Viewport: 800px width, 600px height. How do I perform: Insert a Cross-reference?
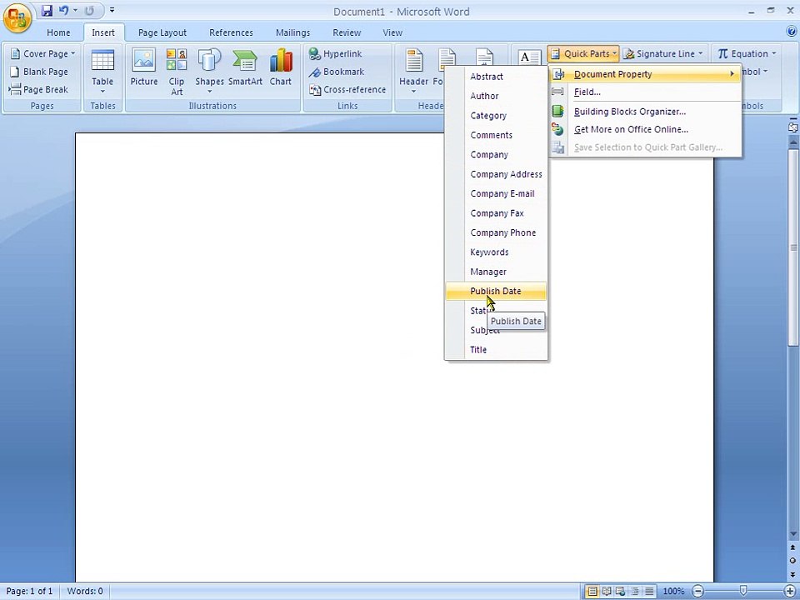[x=347, y=90]
